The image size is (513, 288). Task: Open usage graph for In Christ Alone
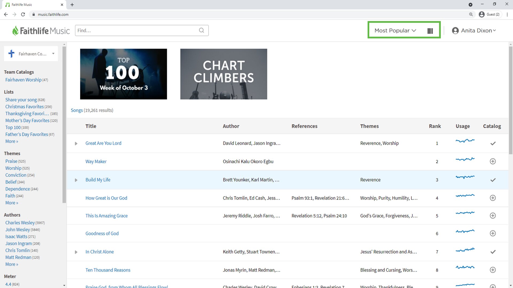click(465, 250)
